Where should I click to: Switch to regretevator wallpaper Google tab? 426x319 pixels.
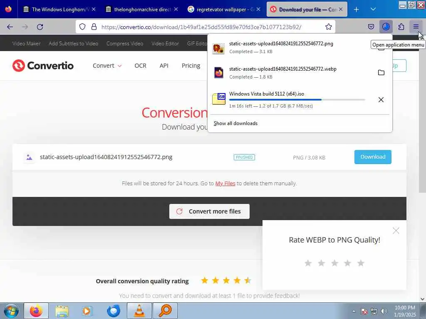pyautogui.click(x=224, y=9)
